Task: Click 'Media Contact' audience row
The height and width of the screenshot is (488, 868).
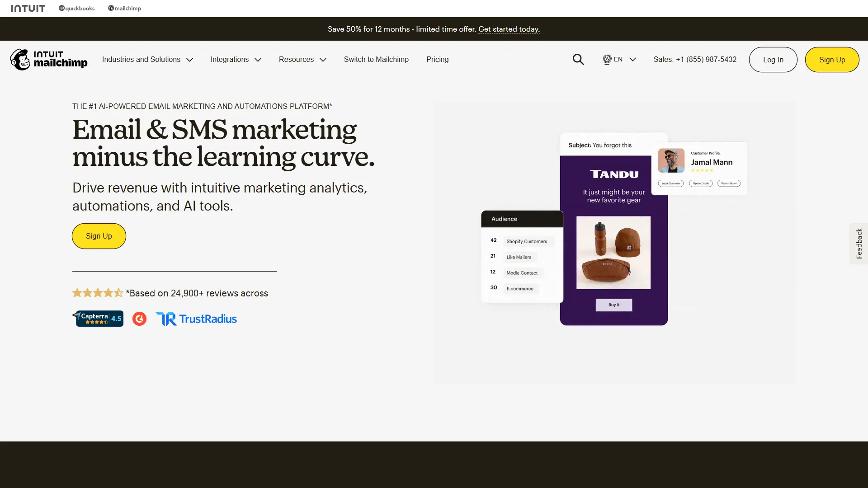Action: pyautogui.click(x=522, y=273)
